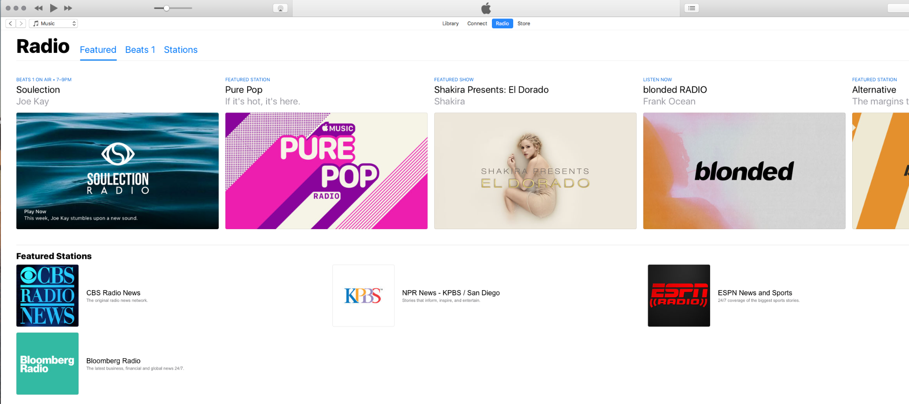Select 'NPR News - KPBS / San Diego' station name
The image size is (909, 404).
(x=451, y=293)
